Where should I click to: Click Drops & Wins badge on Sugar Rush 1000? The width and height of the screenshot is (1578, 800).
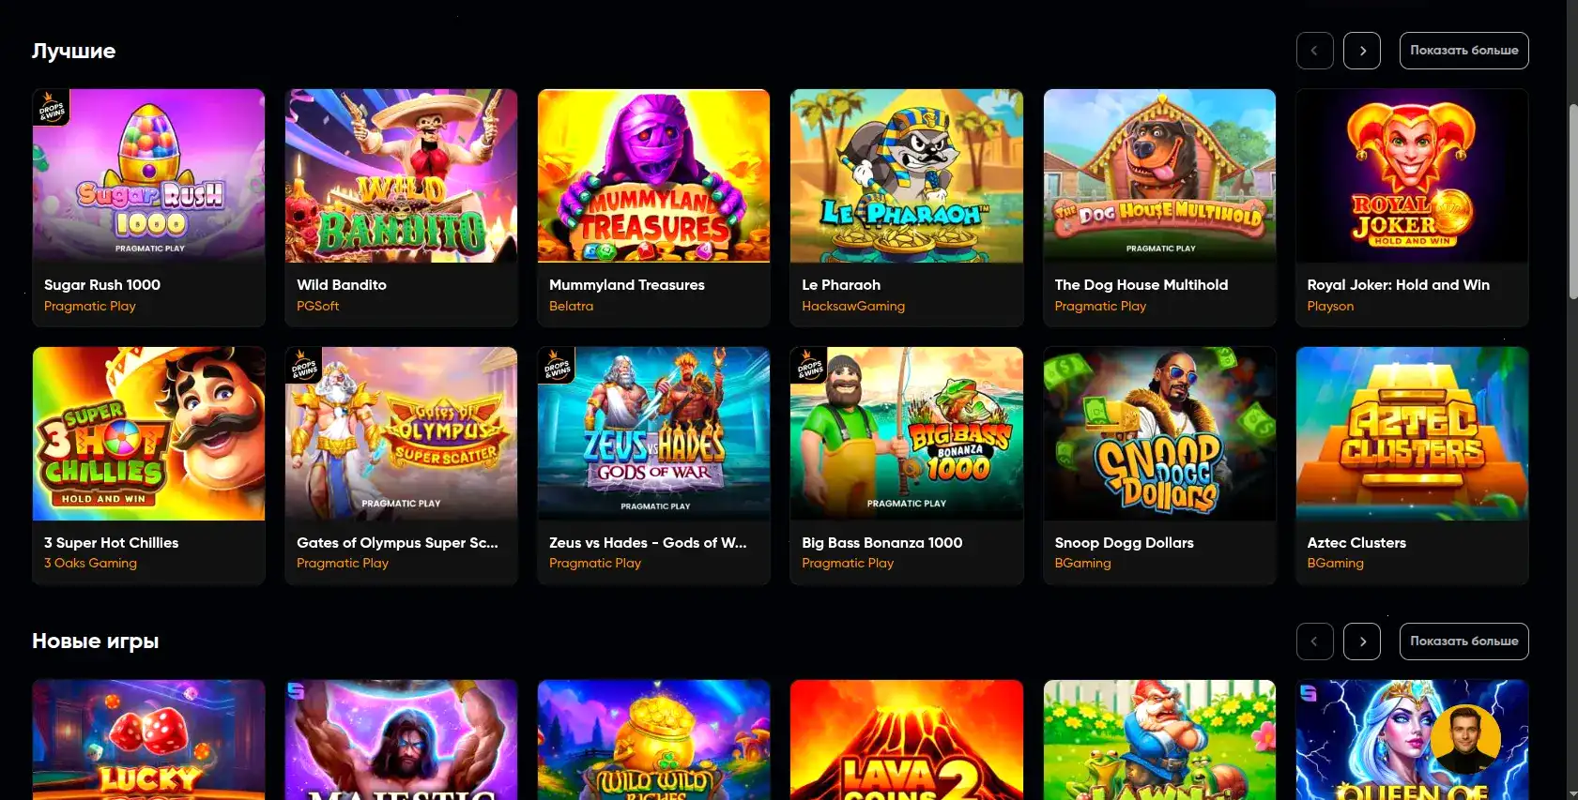tap(51, 108)
